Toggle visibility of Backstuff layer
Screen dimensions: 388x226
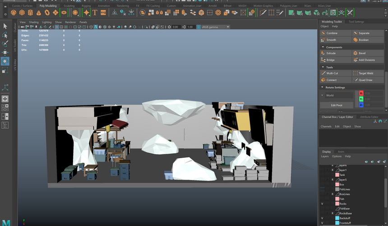pyautogui.click(x=322, y=218)
